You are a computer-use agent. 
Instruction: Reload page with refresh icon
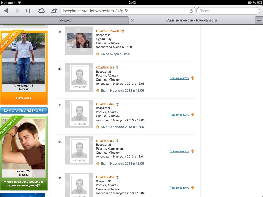[x=191, y=11]
